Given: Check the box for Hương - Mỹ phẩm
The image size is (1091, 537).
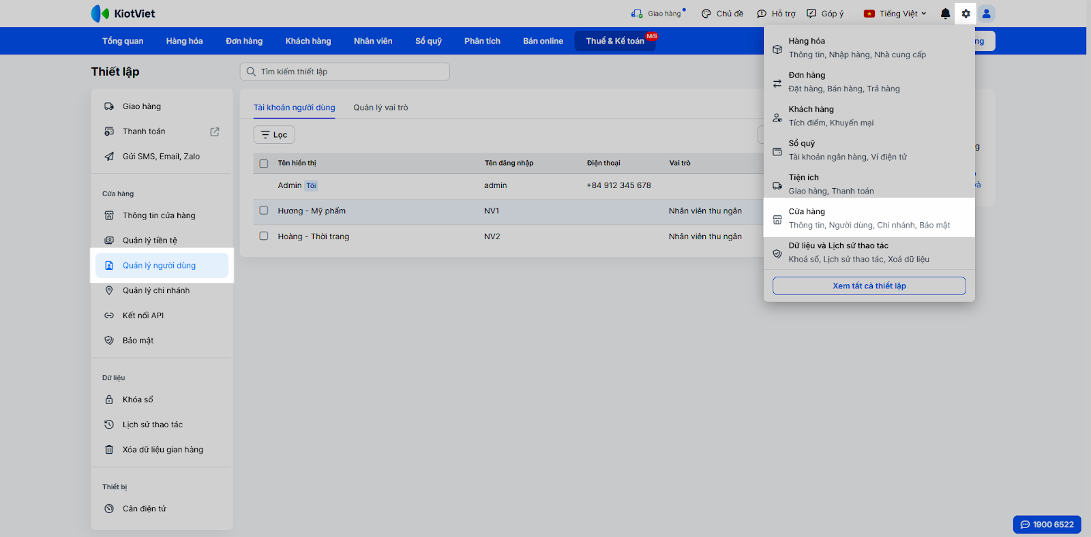Looking at the screenshot, I should click(x=264, y=211).
